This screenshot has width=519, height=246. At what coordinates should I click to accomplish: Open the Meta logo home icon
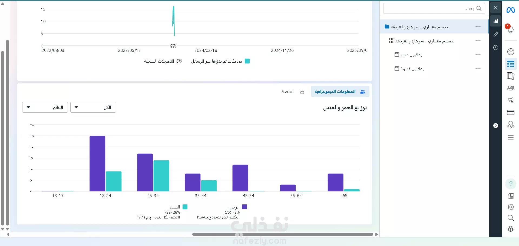(511, 10)
